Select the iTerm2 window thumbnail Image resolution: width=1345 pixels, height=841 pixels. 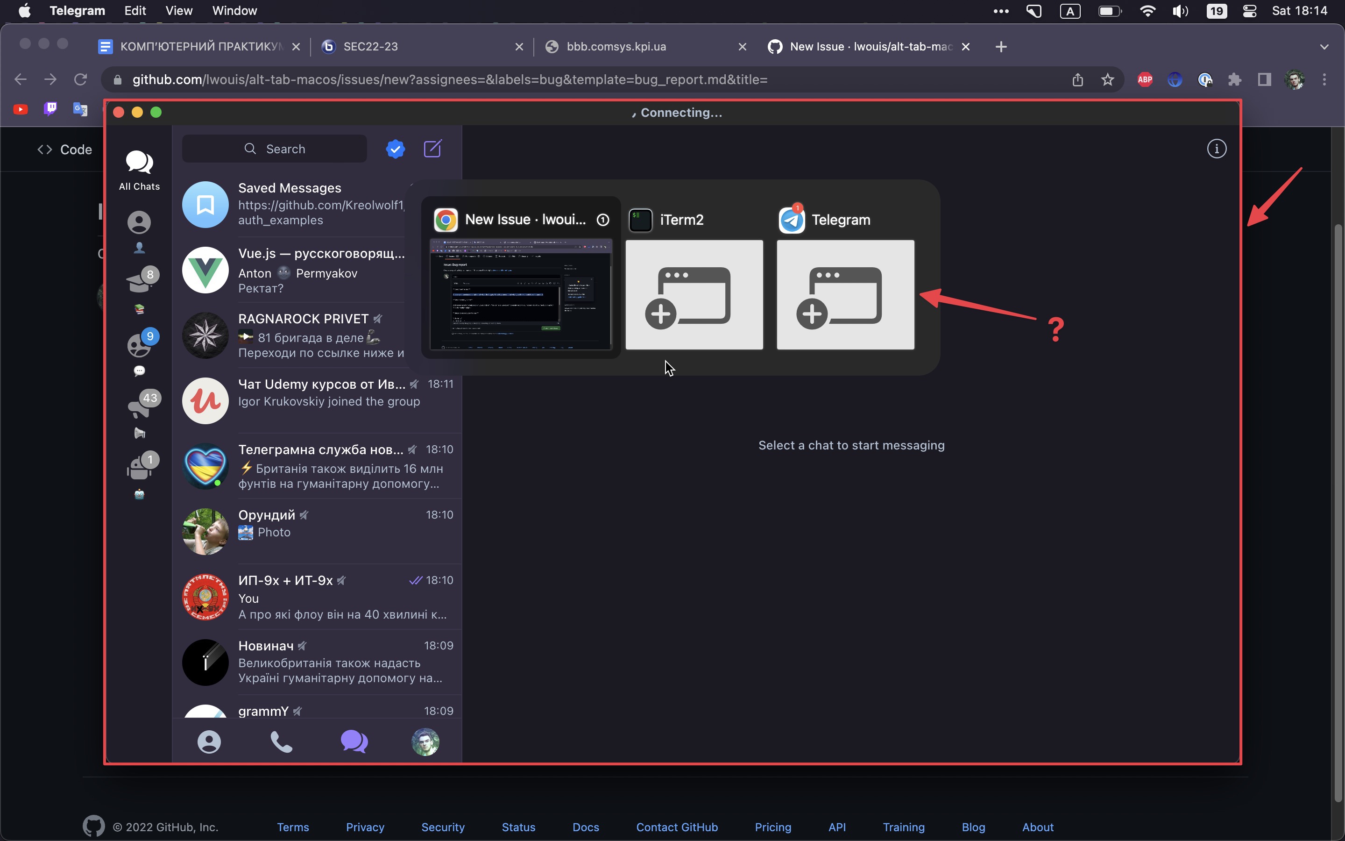click(694, 295)
